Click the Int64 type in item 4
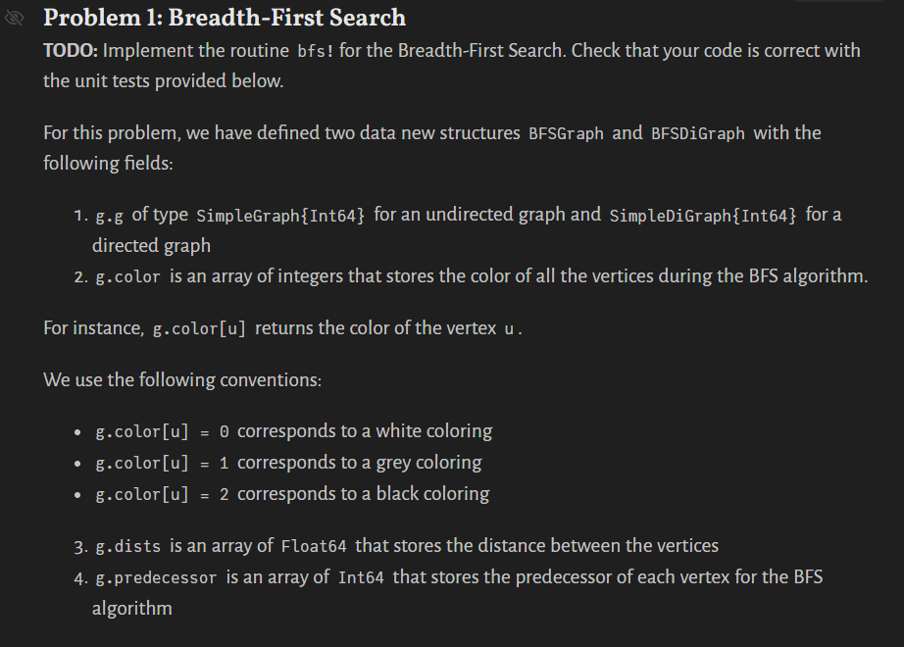 click(362, 578)
